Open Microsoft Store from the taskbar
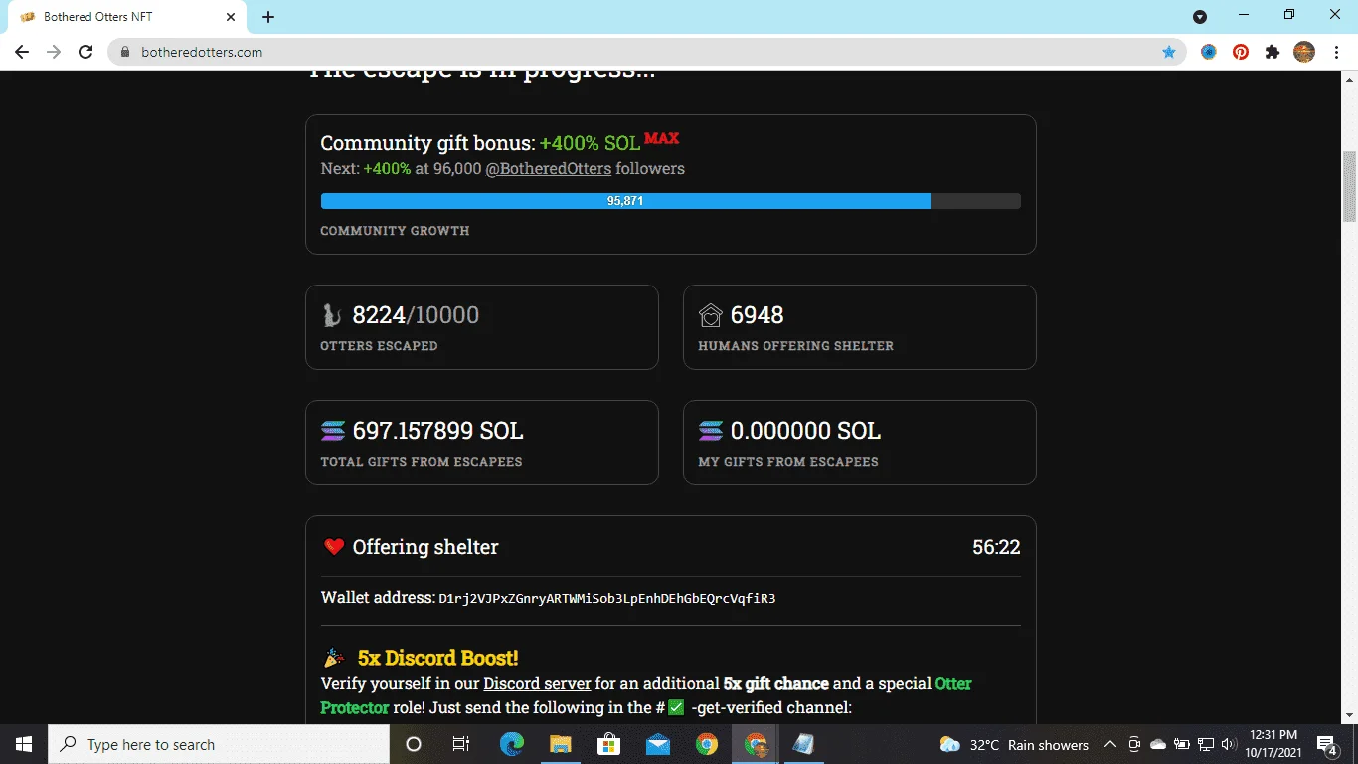The image size is (1358, 764). pyautogui.click(x=609, y=744)
